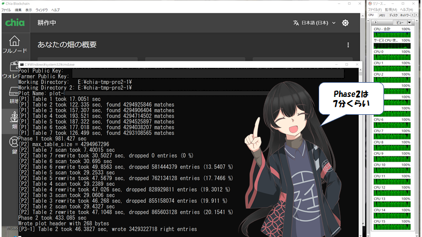Open ファイル(F) menu in Resource Monitor

coord(375,9)
